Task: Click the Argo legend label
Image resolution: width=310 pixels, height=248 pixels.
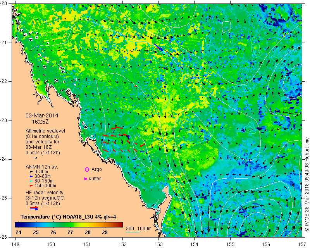Action: pyautogui.click(x=96, y=169)
